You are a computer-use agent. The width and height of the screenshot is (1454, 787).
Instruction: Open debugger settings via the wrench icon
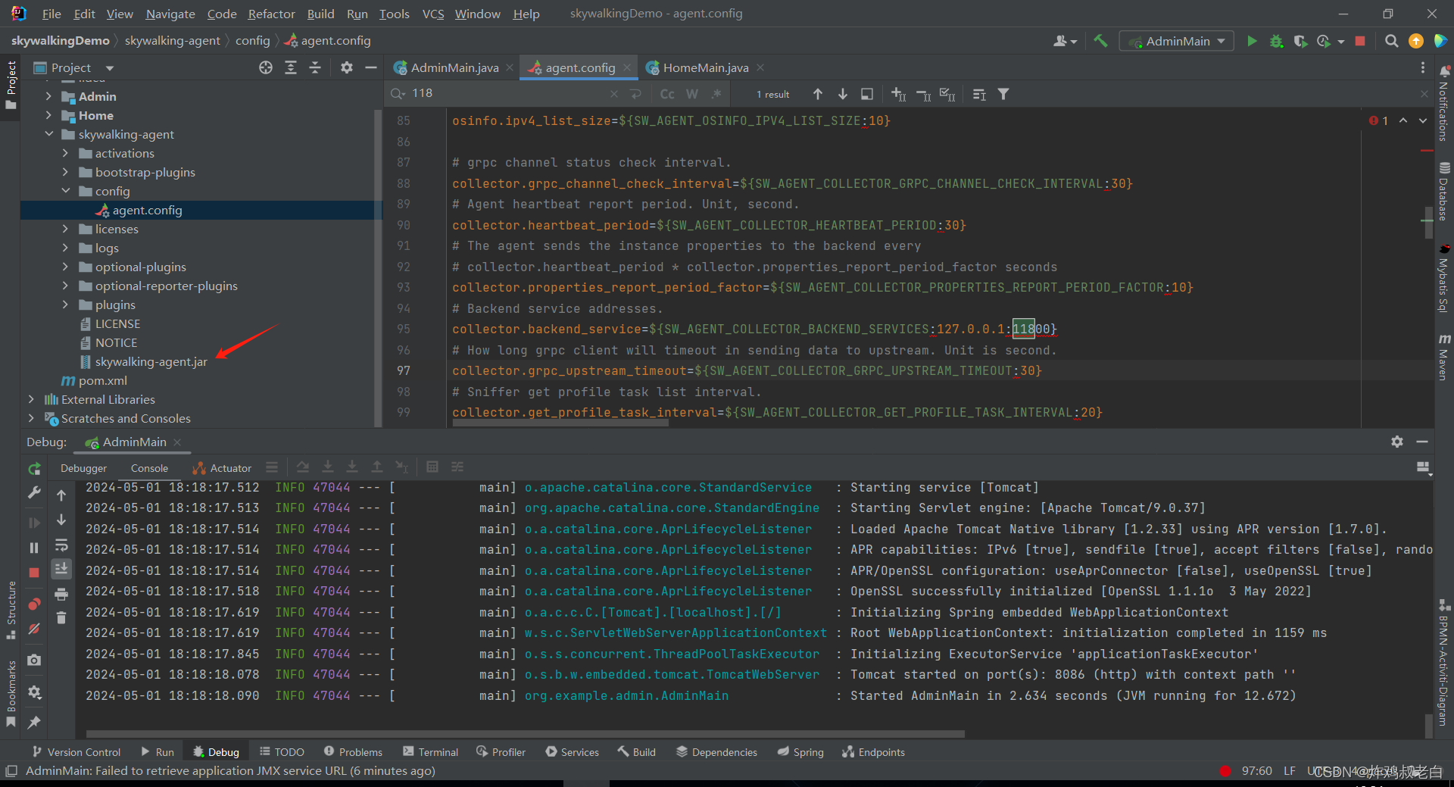pos(34,492)
